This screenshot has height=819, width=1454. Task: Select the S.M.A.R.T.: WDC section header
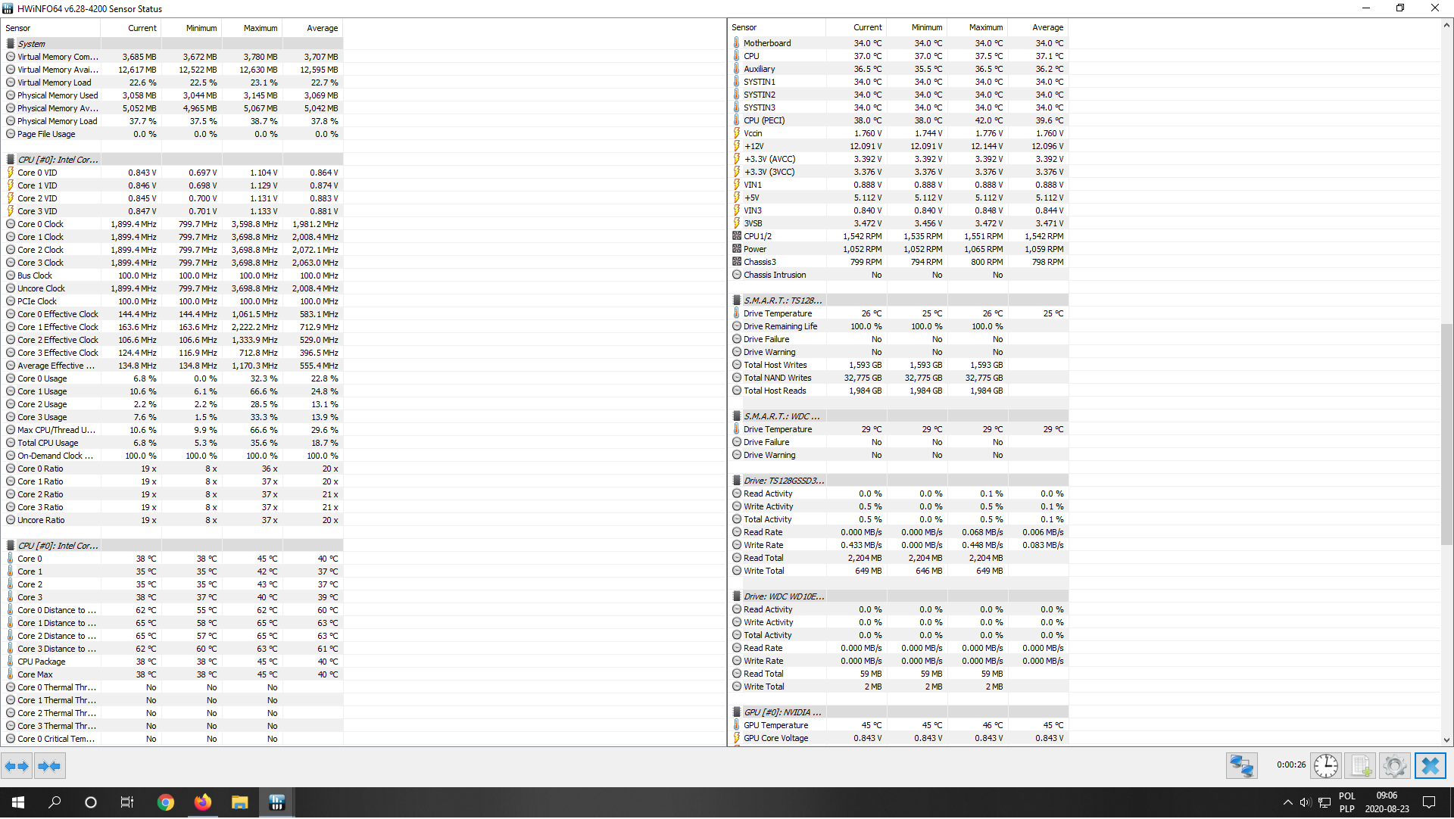pos(899,416)
